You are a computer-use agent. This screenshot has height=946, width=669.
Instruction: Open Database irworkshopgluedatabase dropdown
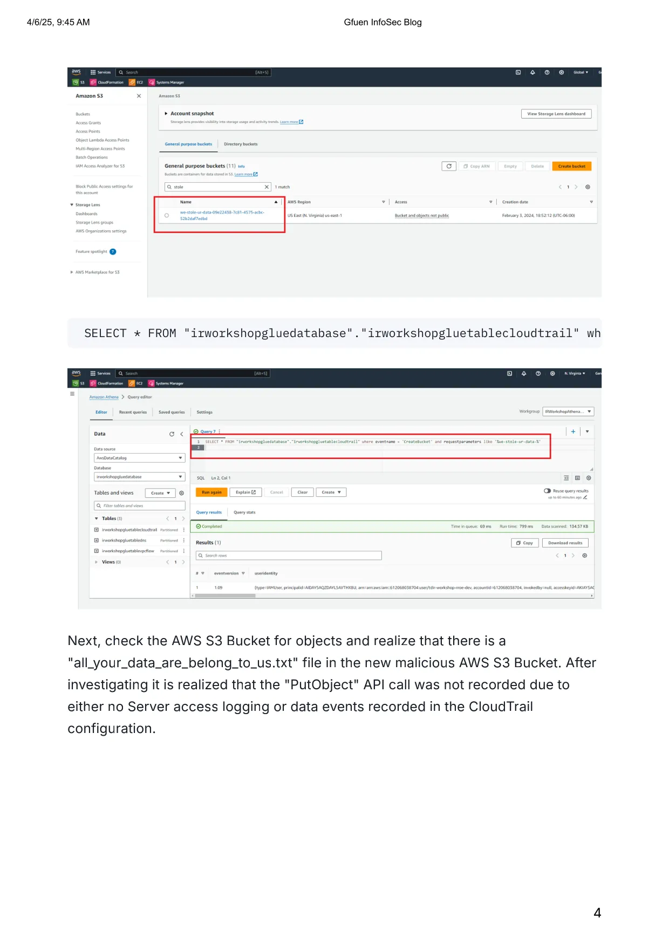pos(140,477)
